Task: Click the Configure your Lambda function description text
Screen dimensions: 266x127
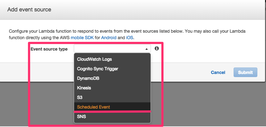Action: point(127,35)
